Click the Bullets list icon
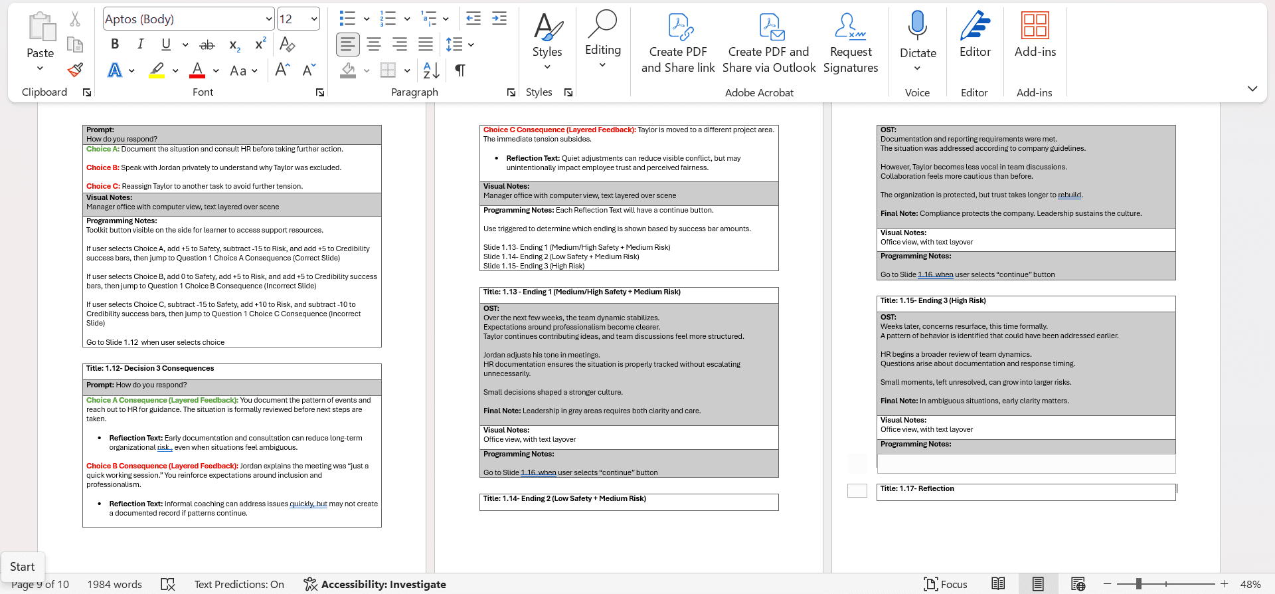The image size is (1275, 594). [347, 19]
